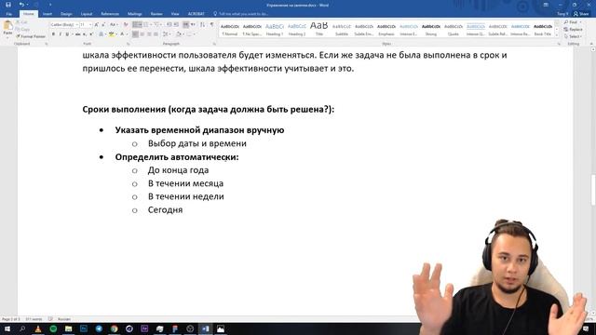Screen dimensions: 596x335
Task: Open shading fill color bucket
Action: (x=178, y=34)
